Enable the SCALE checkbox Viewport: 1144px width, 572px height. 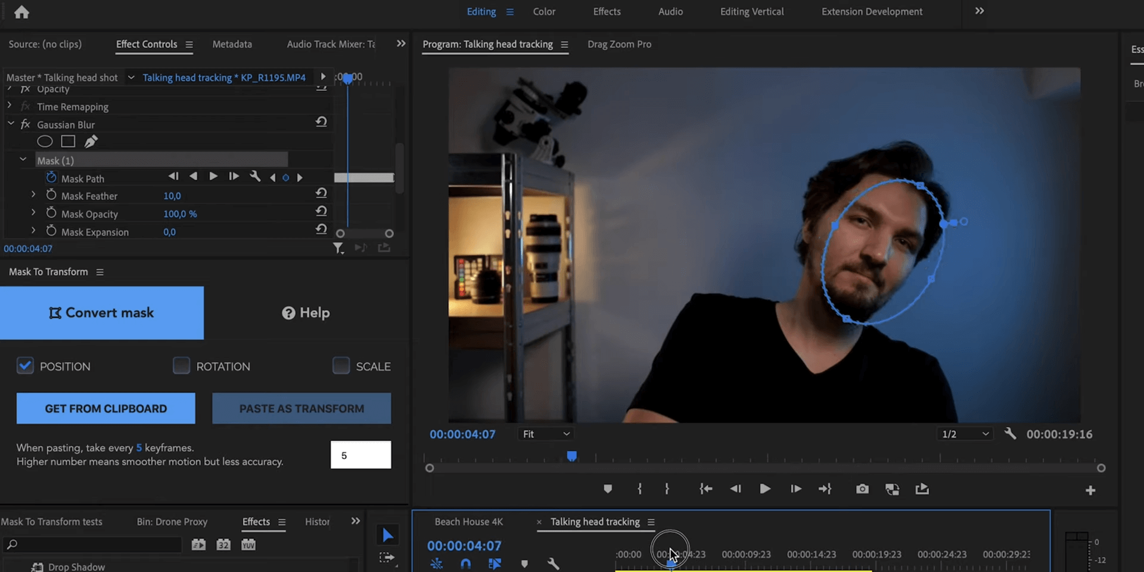341,366
